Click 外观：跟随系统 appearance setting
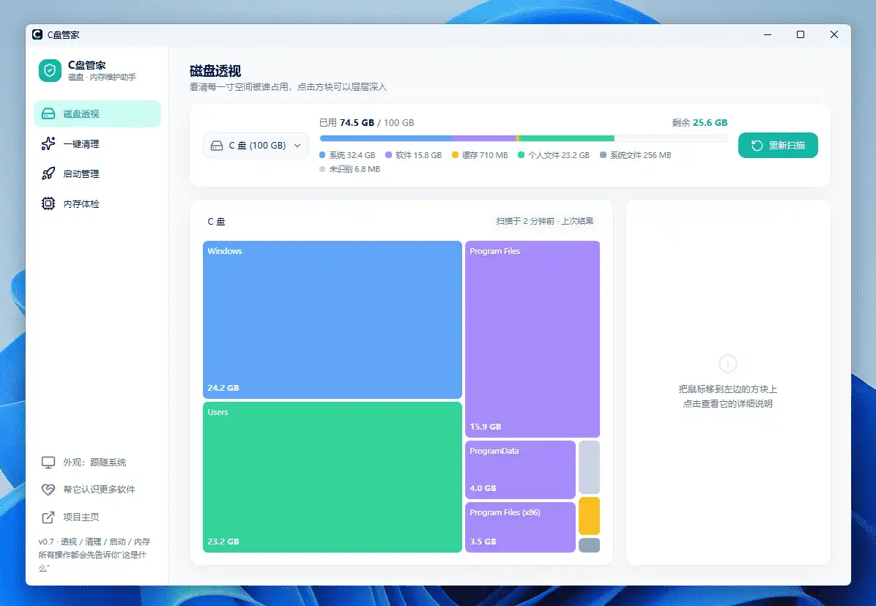Viewport: 876px width, 606px height. [x=97, y=462]
